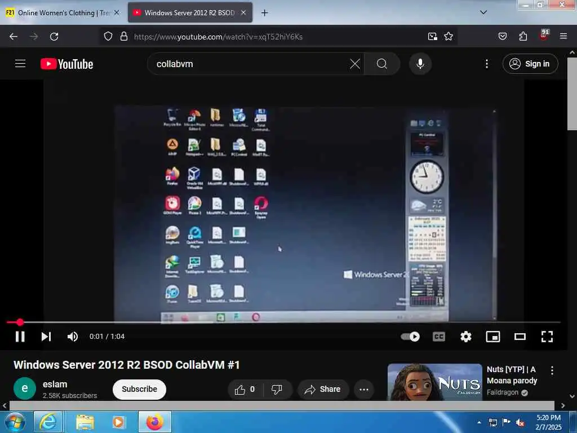Screen dimensions: 577x433
Task: Click the vertical page scrollbar
Action: (x=572, y=93)
